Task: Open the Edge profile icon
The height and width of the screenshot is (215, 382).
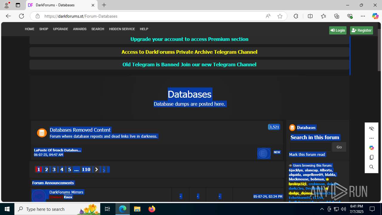Action: click(x=7, y=5)
